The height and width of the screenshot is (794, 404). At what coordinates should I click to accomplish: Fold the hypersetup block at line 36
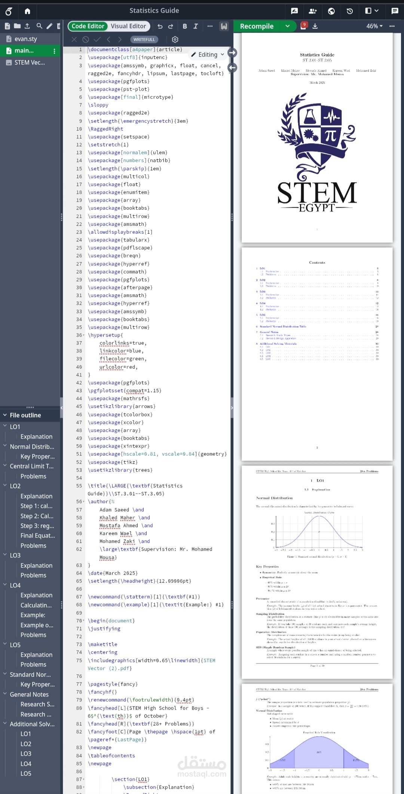click(84, 335)
